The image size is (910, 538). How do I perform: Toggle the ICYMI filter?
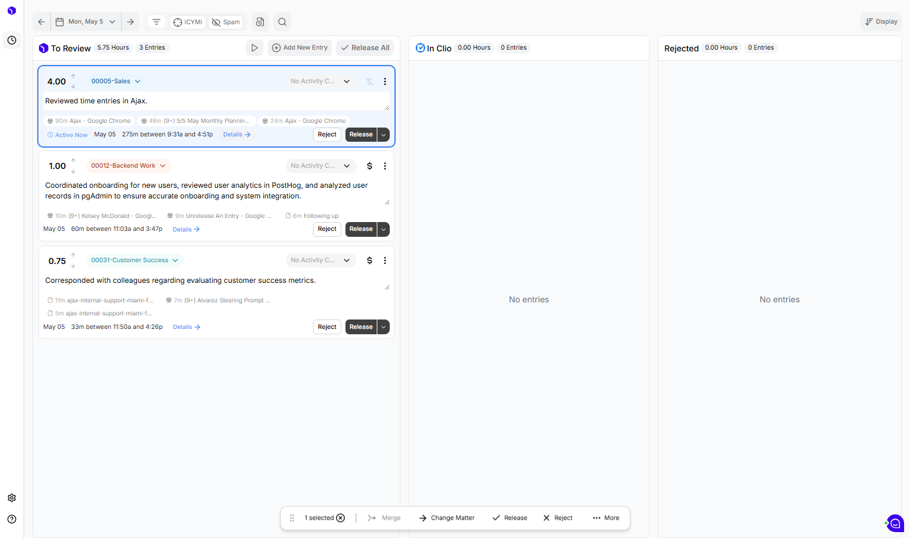(x=188, y=22)
